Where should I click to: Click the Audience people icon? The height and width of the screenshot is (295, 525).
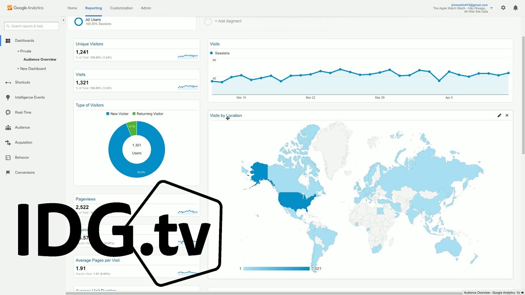[x=8, y=127]
